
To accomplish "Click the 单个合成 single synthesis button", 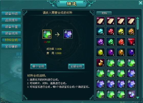I will [38, 66].
